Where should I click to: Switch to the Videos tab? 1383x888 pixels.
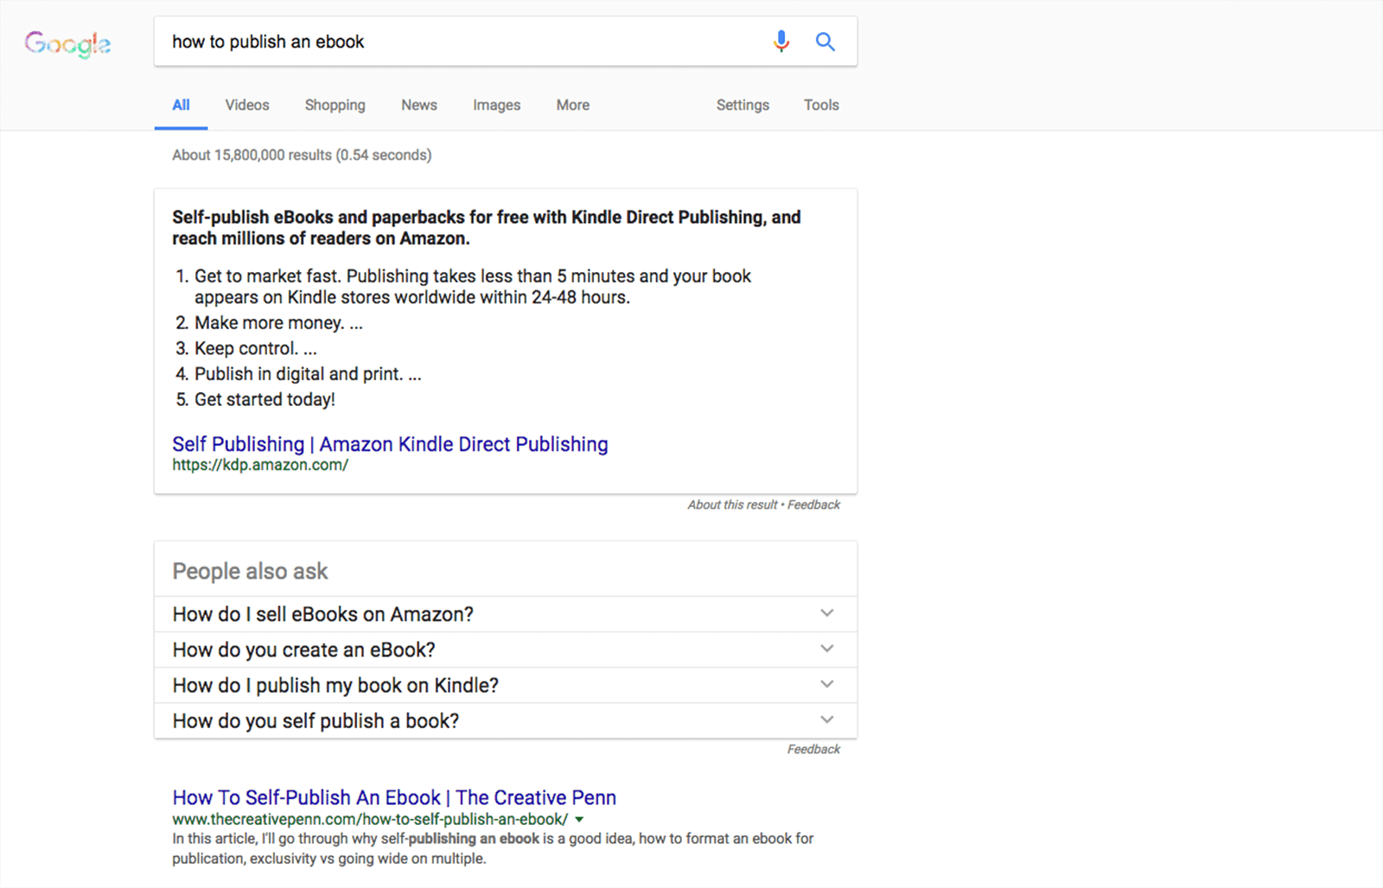tap(247, 105)
